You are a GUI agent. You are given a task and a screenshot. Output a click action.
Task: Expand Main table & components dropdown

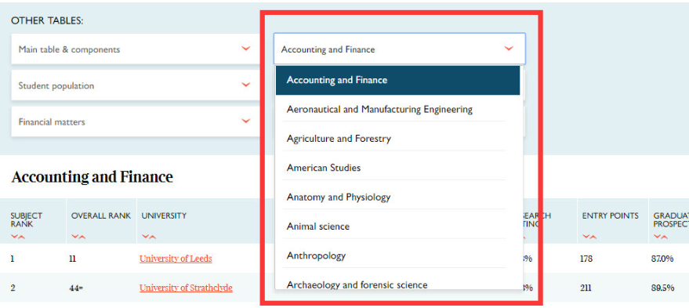(136, 49)
